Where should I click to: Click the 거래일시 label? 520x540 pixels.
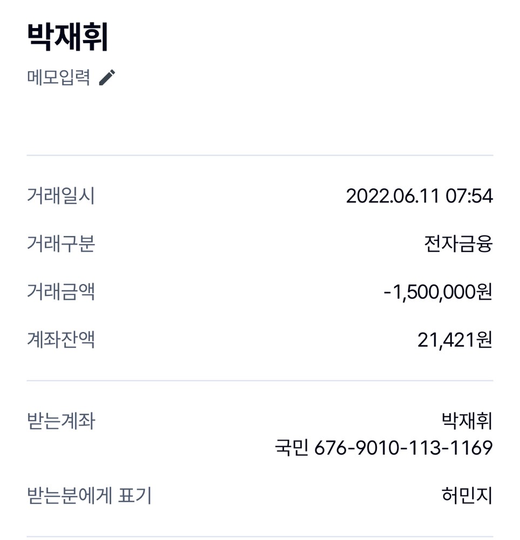[61, 195]
